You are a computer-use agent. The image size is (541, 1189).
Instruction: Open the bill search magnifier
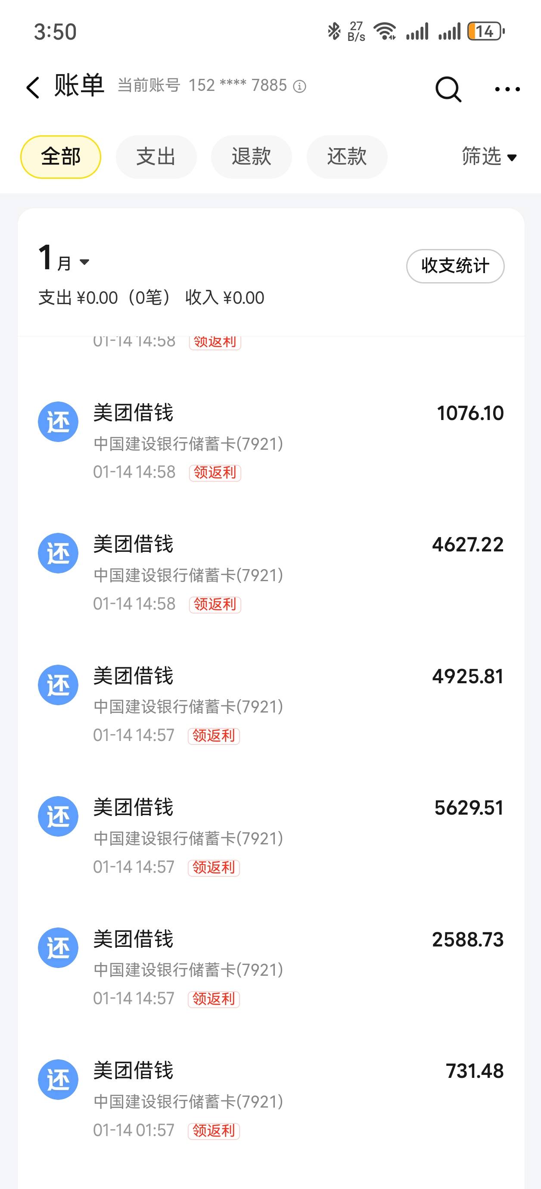coord(448,88)
